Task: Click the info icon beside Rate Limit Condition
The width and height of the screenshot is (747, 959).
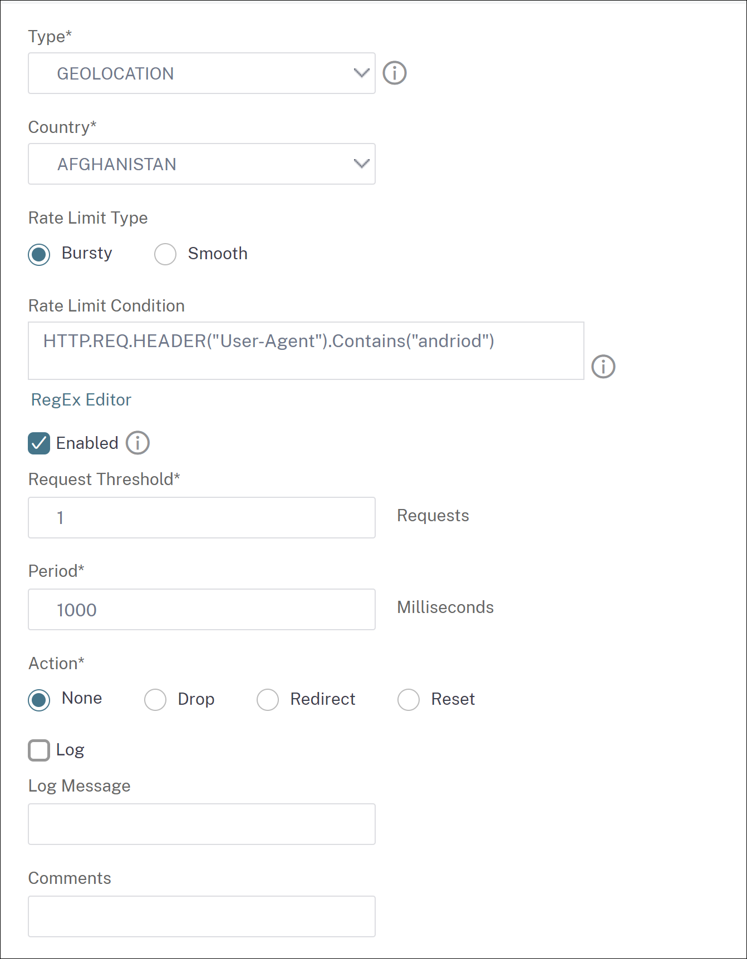Action: tap(603, 367)
